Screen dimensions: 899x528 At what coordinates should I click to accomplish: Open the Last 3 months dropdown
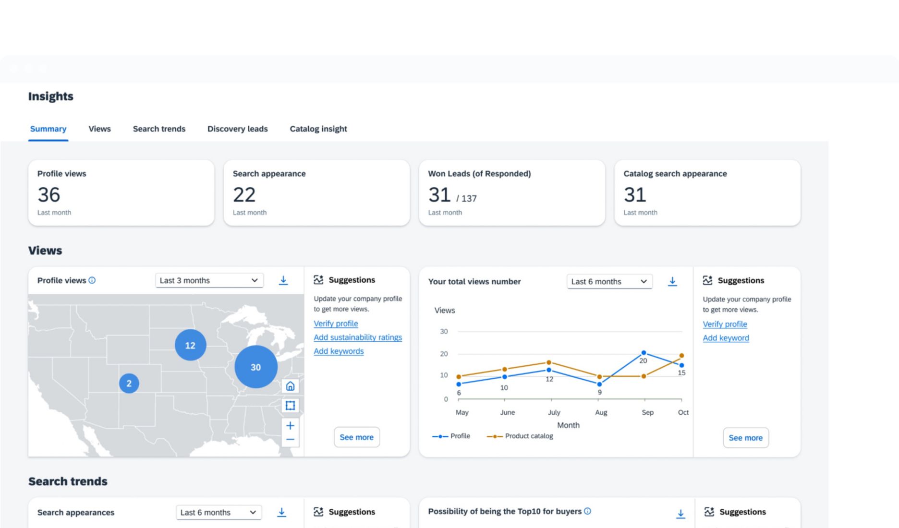point(209,280)
